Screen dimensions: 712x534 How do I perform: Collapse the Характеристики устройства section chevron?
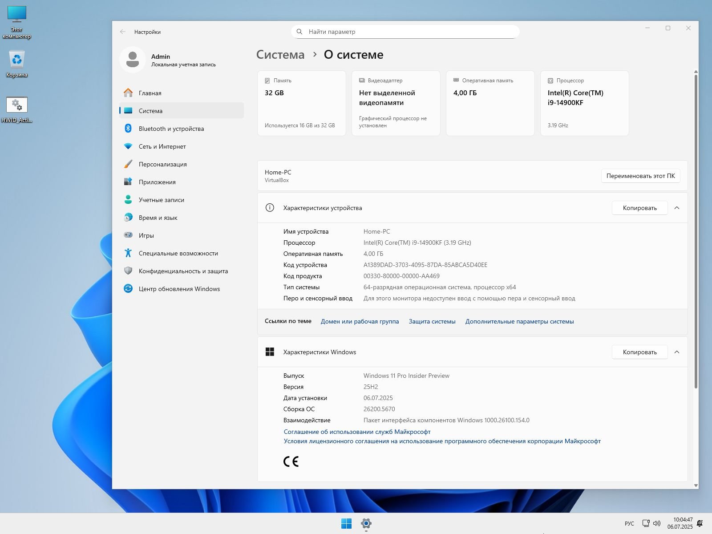click(677, 207)
